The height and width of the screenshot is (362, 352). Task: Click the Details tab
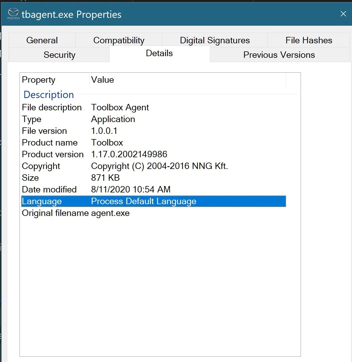click(x=159, y=53)
